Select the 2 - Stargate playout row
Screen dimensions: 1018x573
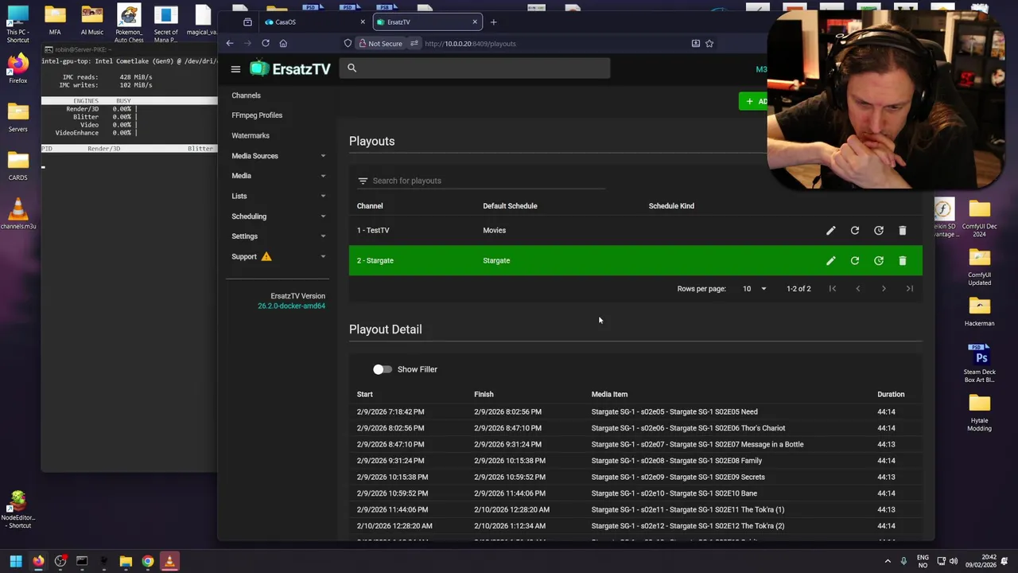tap(635, 261)
